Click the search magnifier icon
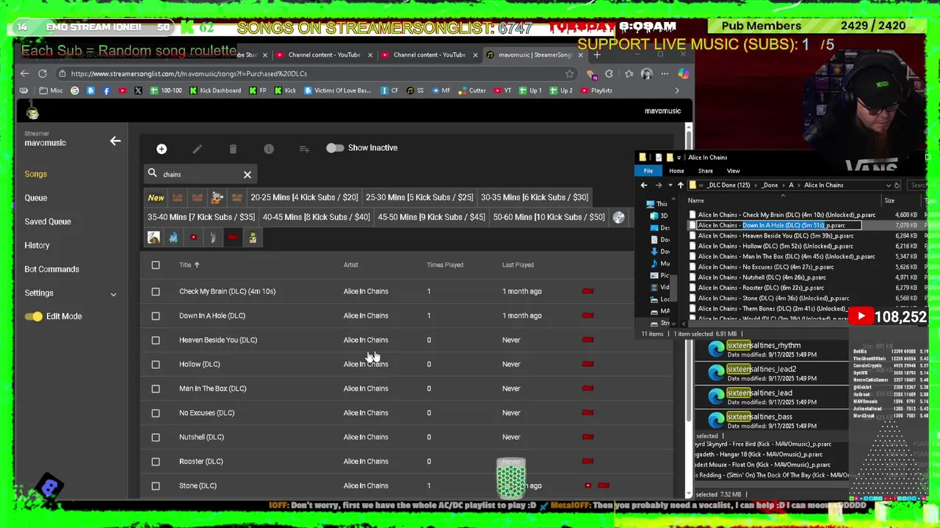Image resolution: width=940 pixels, height=528 pixels. coord(153,174)
